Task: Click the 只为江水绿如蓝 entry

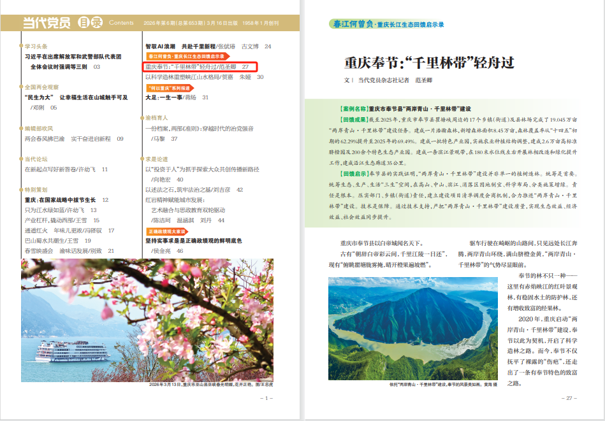Action: [x=61, y=210]
